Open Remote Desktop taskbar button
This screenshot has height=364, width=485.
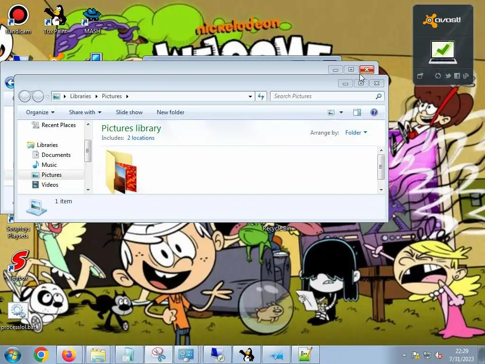coord(217,355)
